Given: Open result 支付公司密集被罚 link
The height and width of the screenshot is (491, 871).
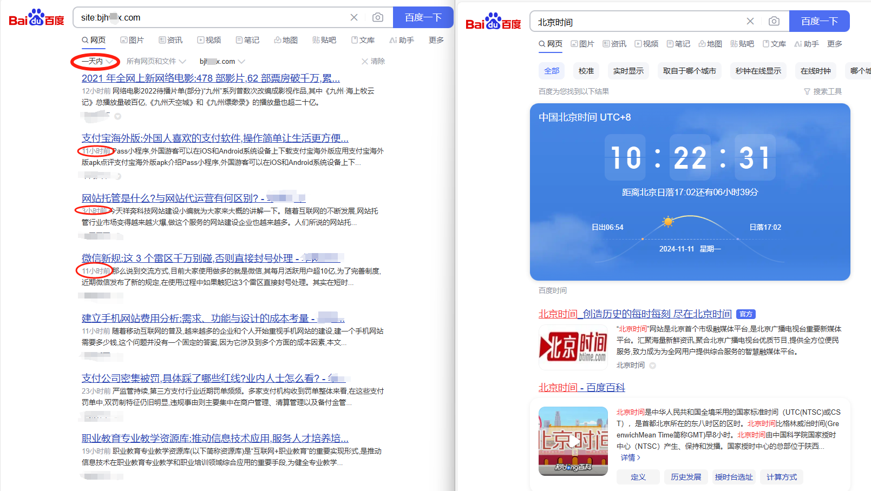Looking at the screenshot, I should pos(213,378).
